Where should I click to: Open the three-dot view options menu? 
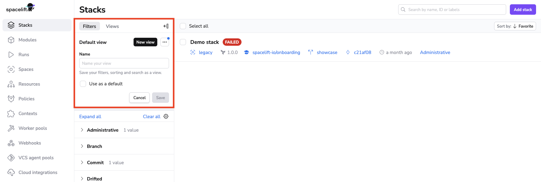[x=165, y=42]
